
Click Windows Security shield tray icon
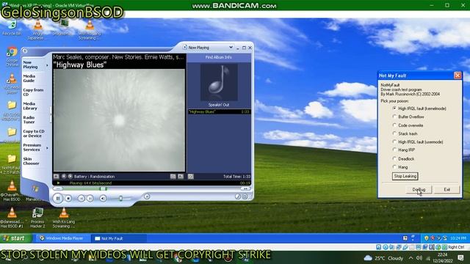[x=427, y=238]
